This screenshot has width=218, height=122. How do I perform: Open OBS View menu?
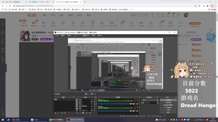[x=69, y=36]
